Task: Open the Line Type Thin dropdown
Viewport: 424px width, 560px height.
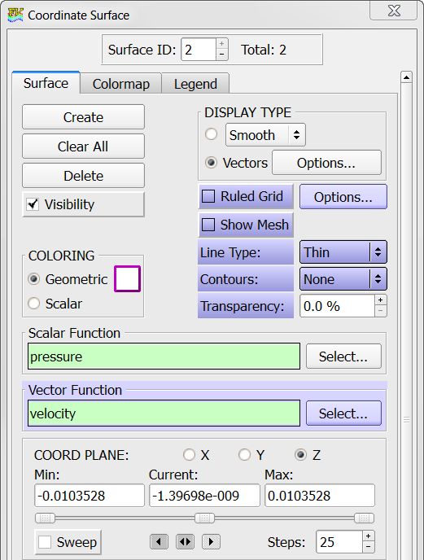Action: pos(343,252)
